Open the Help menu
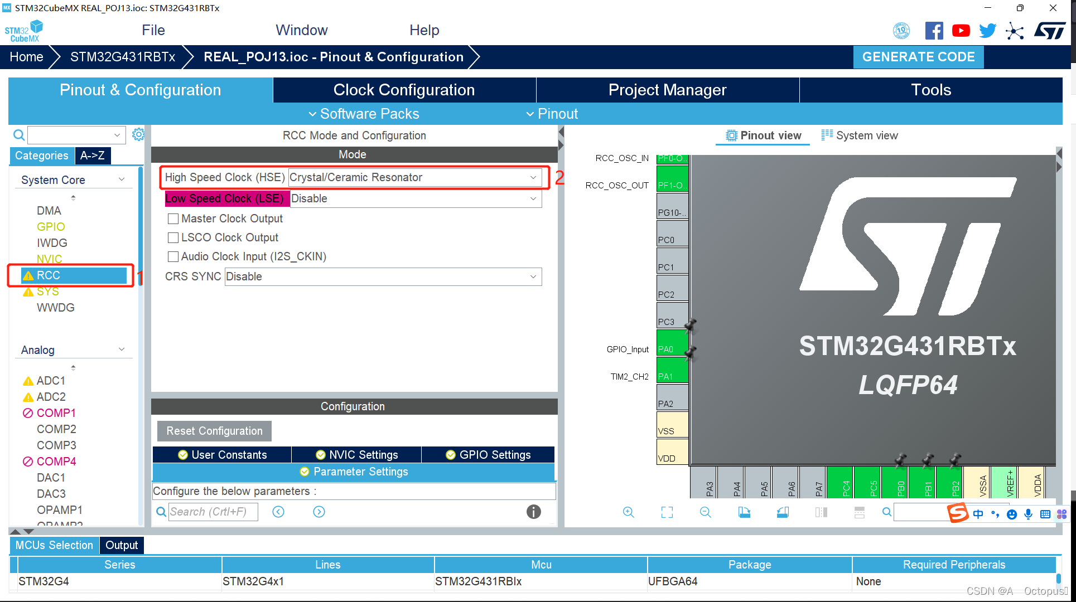The image size is (1076, 602). (x=424, y=30)
